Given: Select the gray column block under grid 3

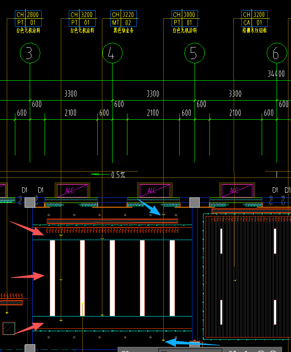Looking at the screenshot, I should click(x=30, y=203).
